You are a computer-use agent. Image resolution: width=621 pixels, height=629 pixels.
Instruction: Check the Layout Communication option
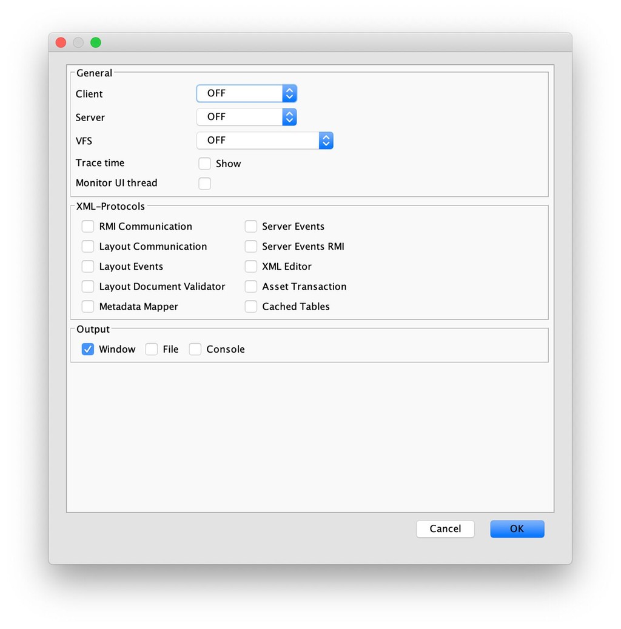[x=88, y=247]
